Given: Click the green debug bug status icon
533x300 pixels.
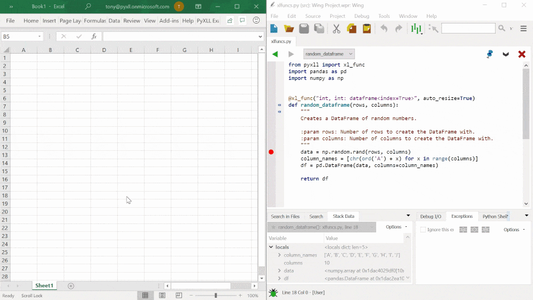Looking at the screenshot, I should click(x=273, y=293).
